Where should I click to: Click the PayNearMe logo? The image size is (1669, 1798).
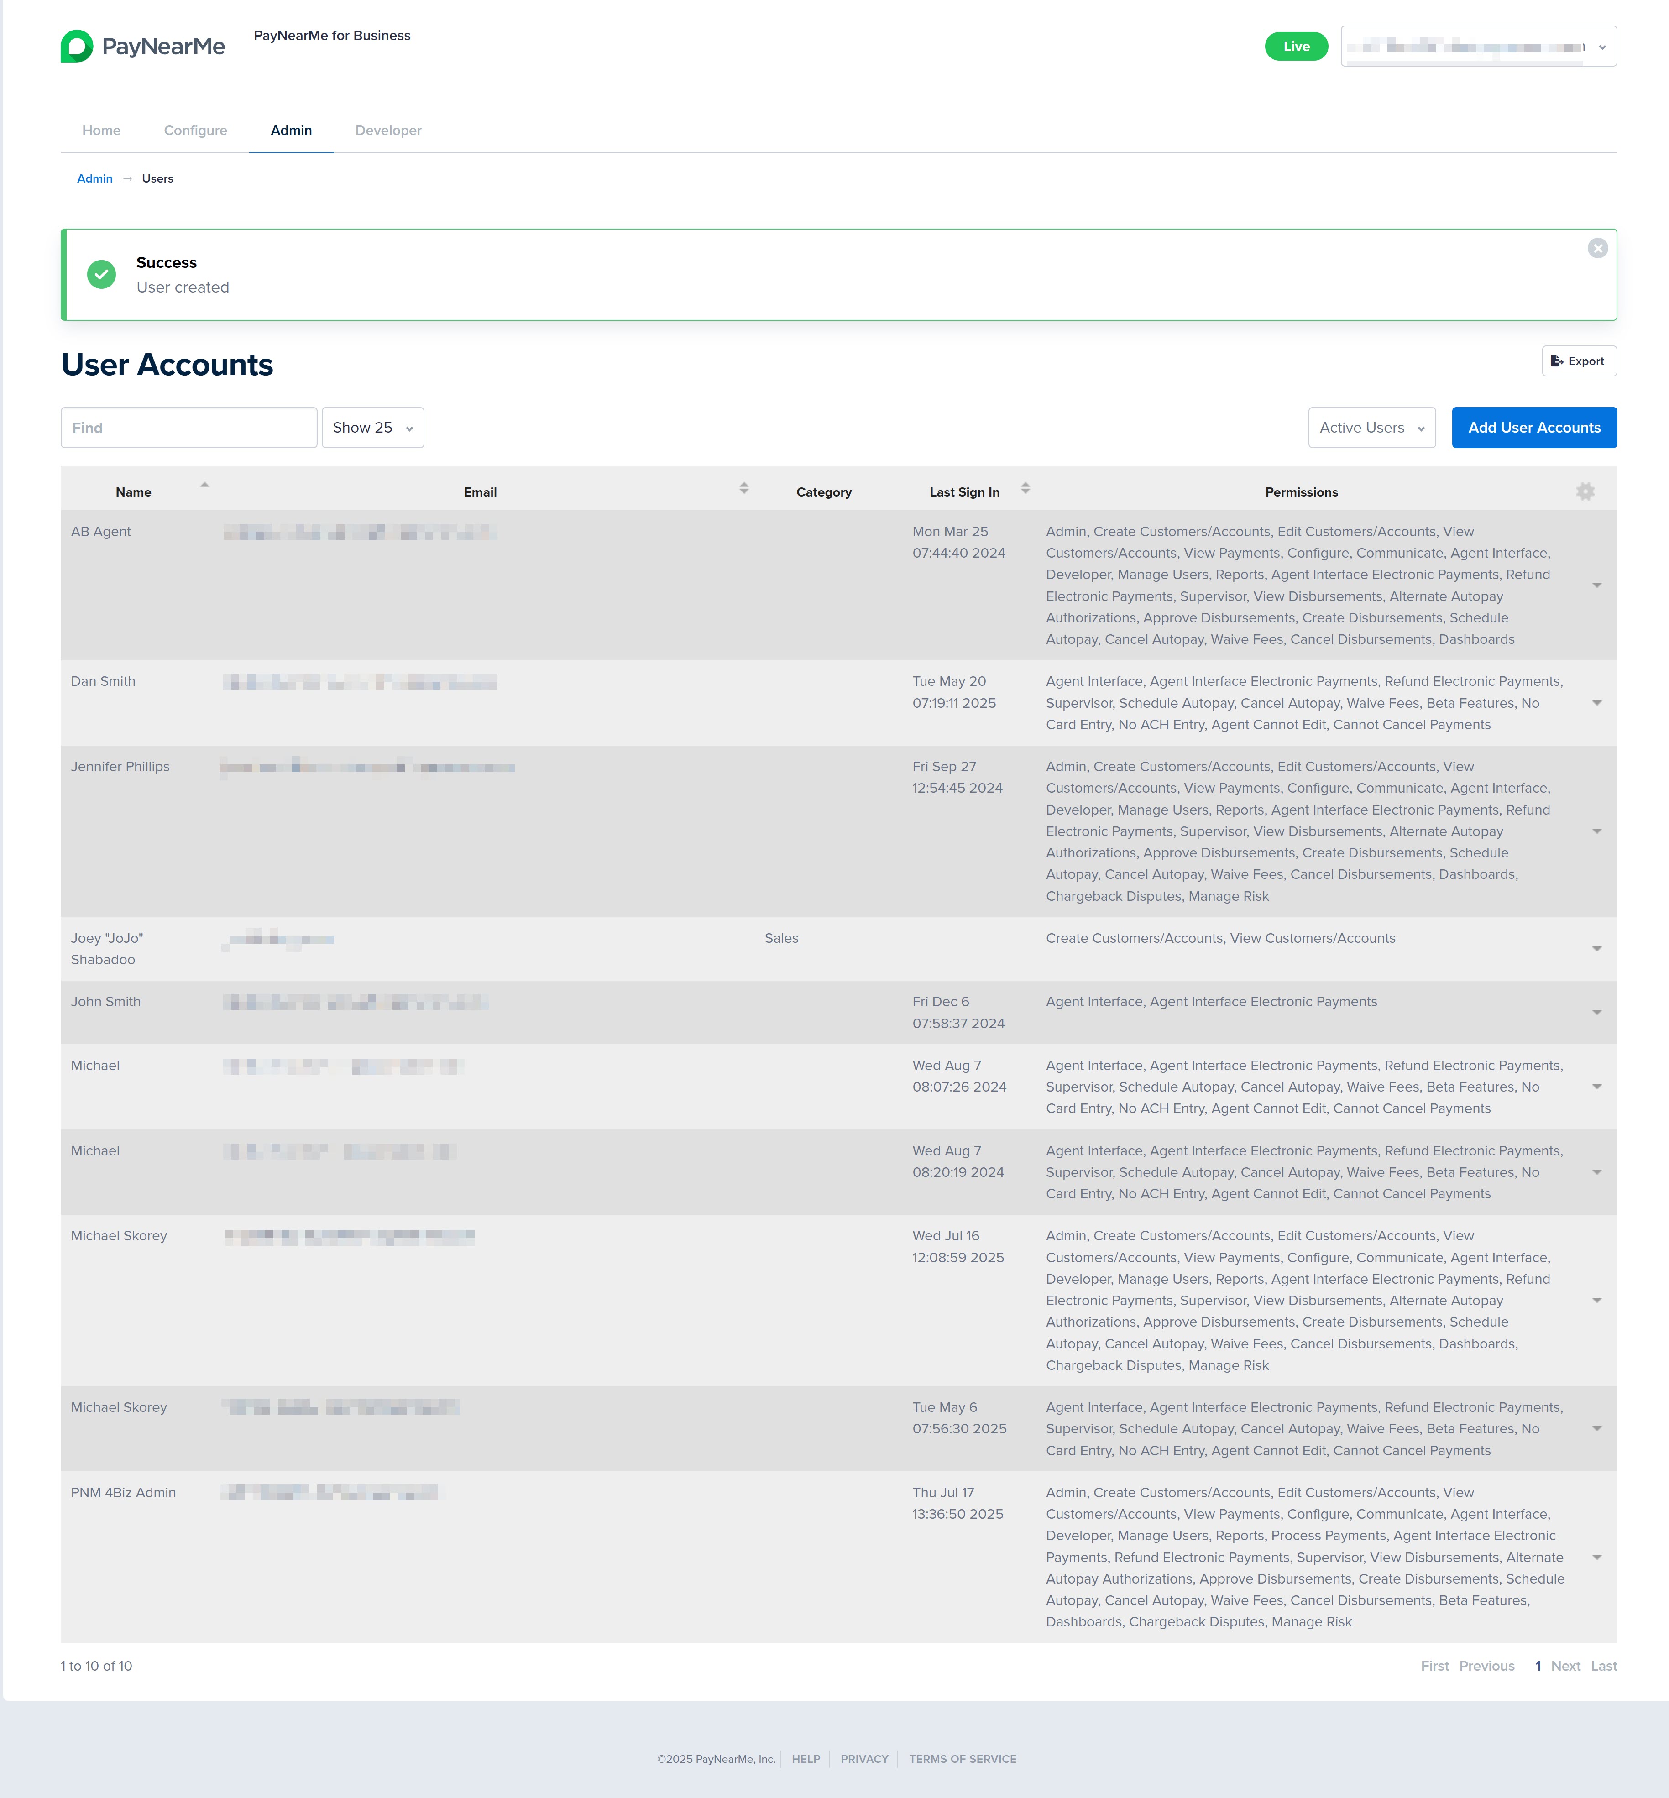[143, 46]
